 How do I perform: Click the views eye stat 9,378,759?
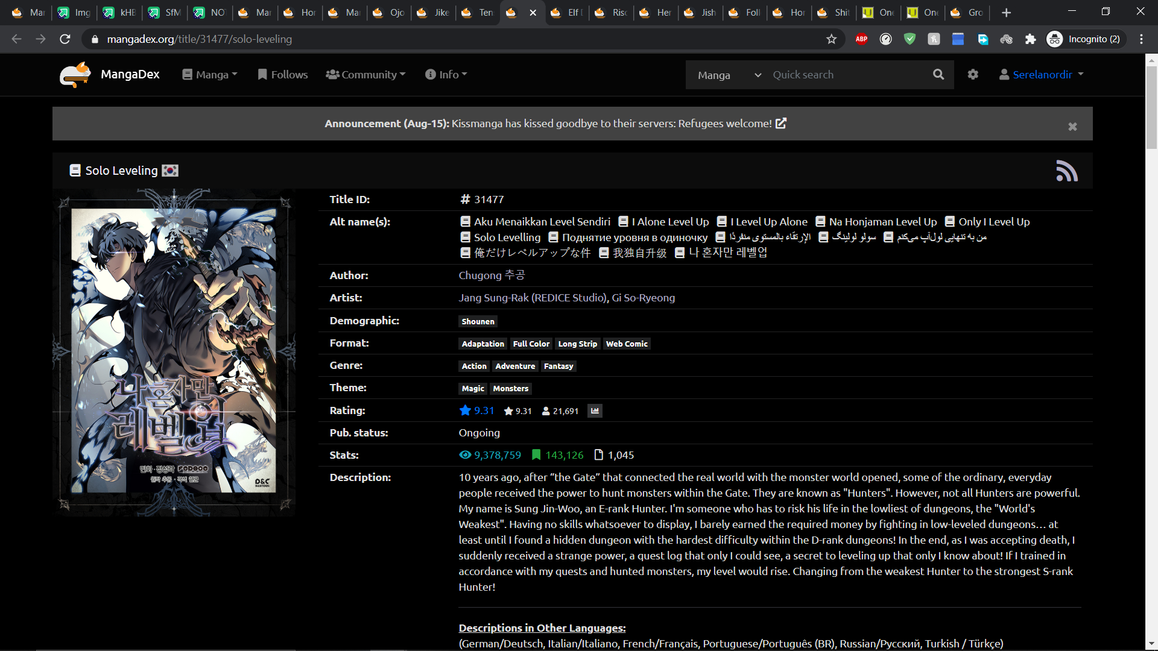click(x=490, y=455)
